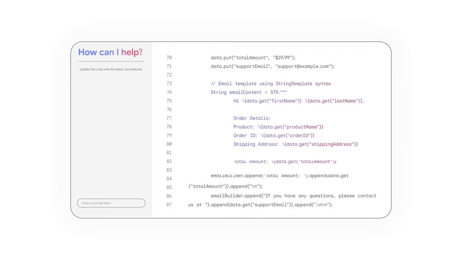Click the line containing data.get("supportEmail")

260,205
